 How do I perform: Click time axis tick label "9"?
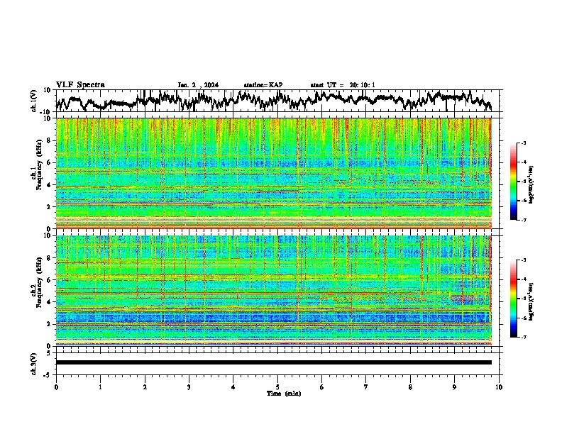[454, 387]
